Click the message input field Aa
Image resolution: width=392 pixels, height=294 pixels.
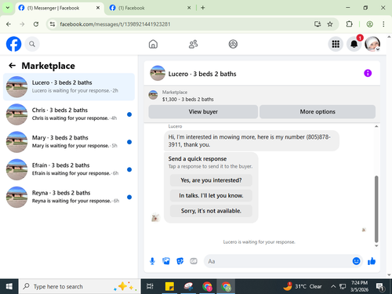[x=278, y=261]
